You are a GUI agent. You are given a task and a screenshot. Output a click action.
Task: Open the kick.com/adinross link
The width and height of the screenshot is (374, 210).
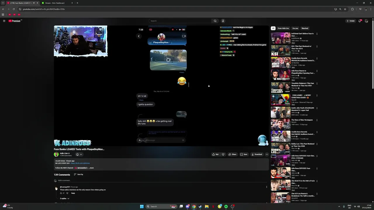(80, 163)
